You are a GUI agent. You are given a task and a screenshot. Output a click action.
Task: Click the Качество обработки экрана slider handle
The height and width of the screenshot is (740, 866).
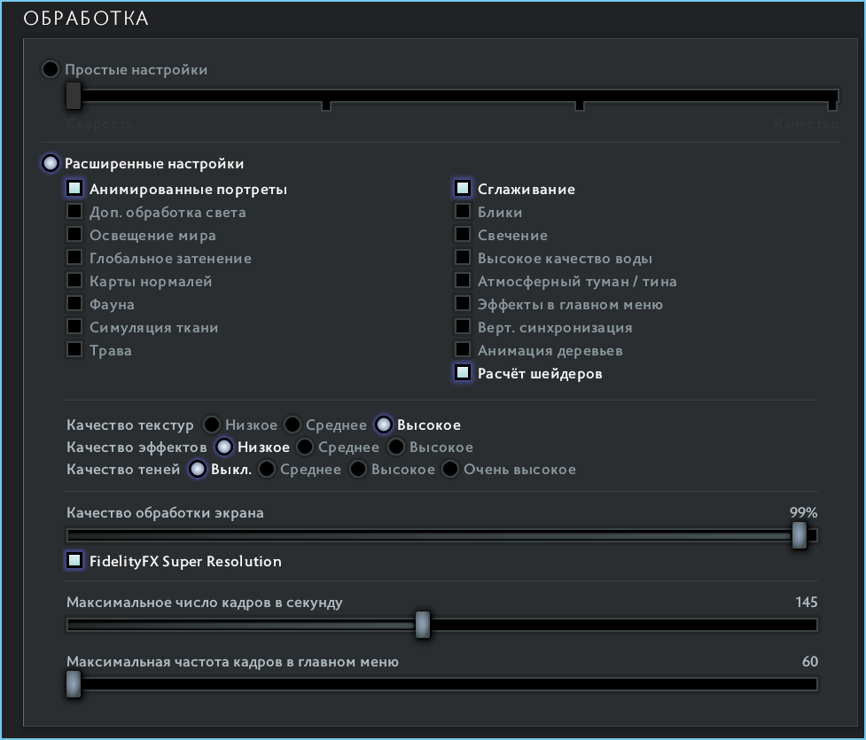pos(800,535)
